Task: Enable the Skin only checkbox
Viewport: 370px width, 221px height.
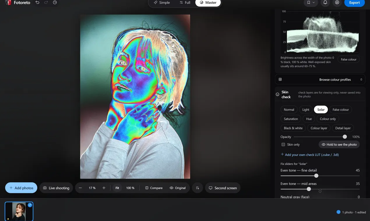Action: coord(283,145)
